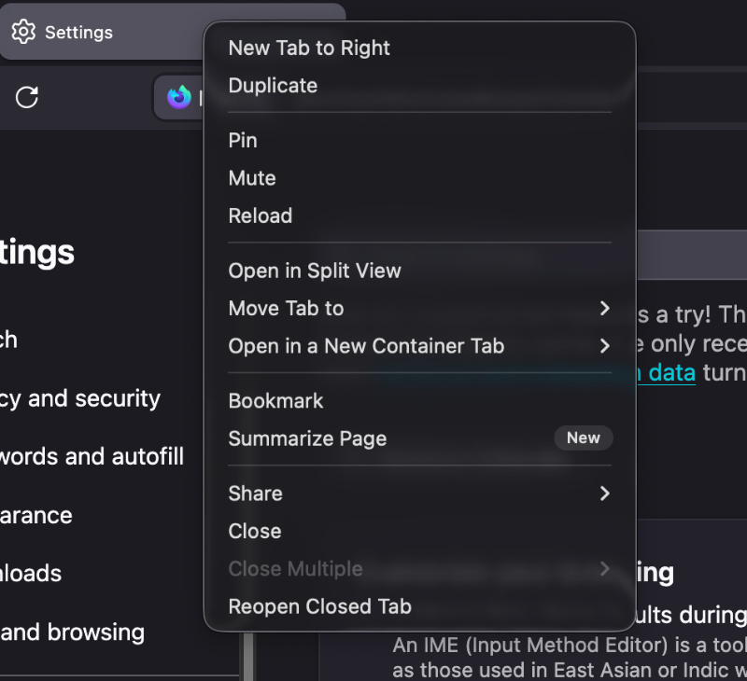Screen dimensions: 747x681
Task: Open the tabs and browsing settings category
Action: pyautogui.click(x=72, y=632)
